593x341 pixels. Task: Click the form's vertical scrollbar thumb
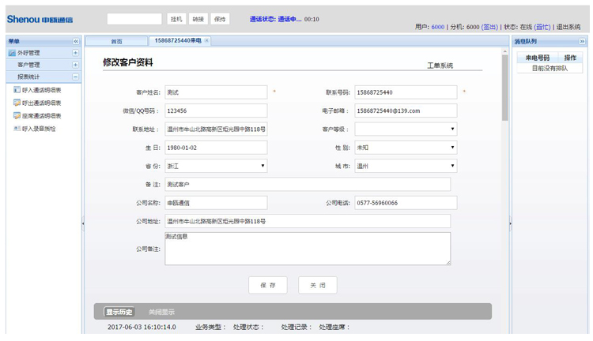pyautogui.click(x=505, y=88)
